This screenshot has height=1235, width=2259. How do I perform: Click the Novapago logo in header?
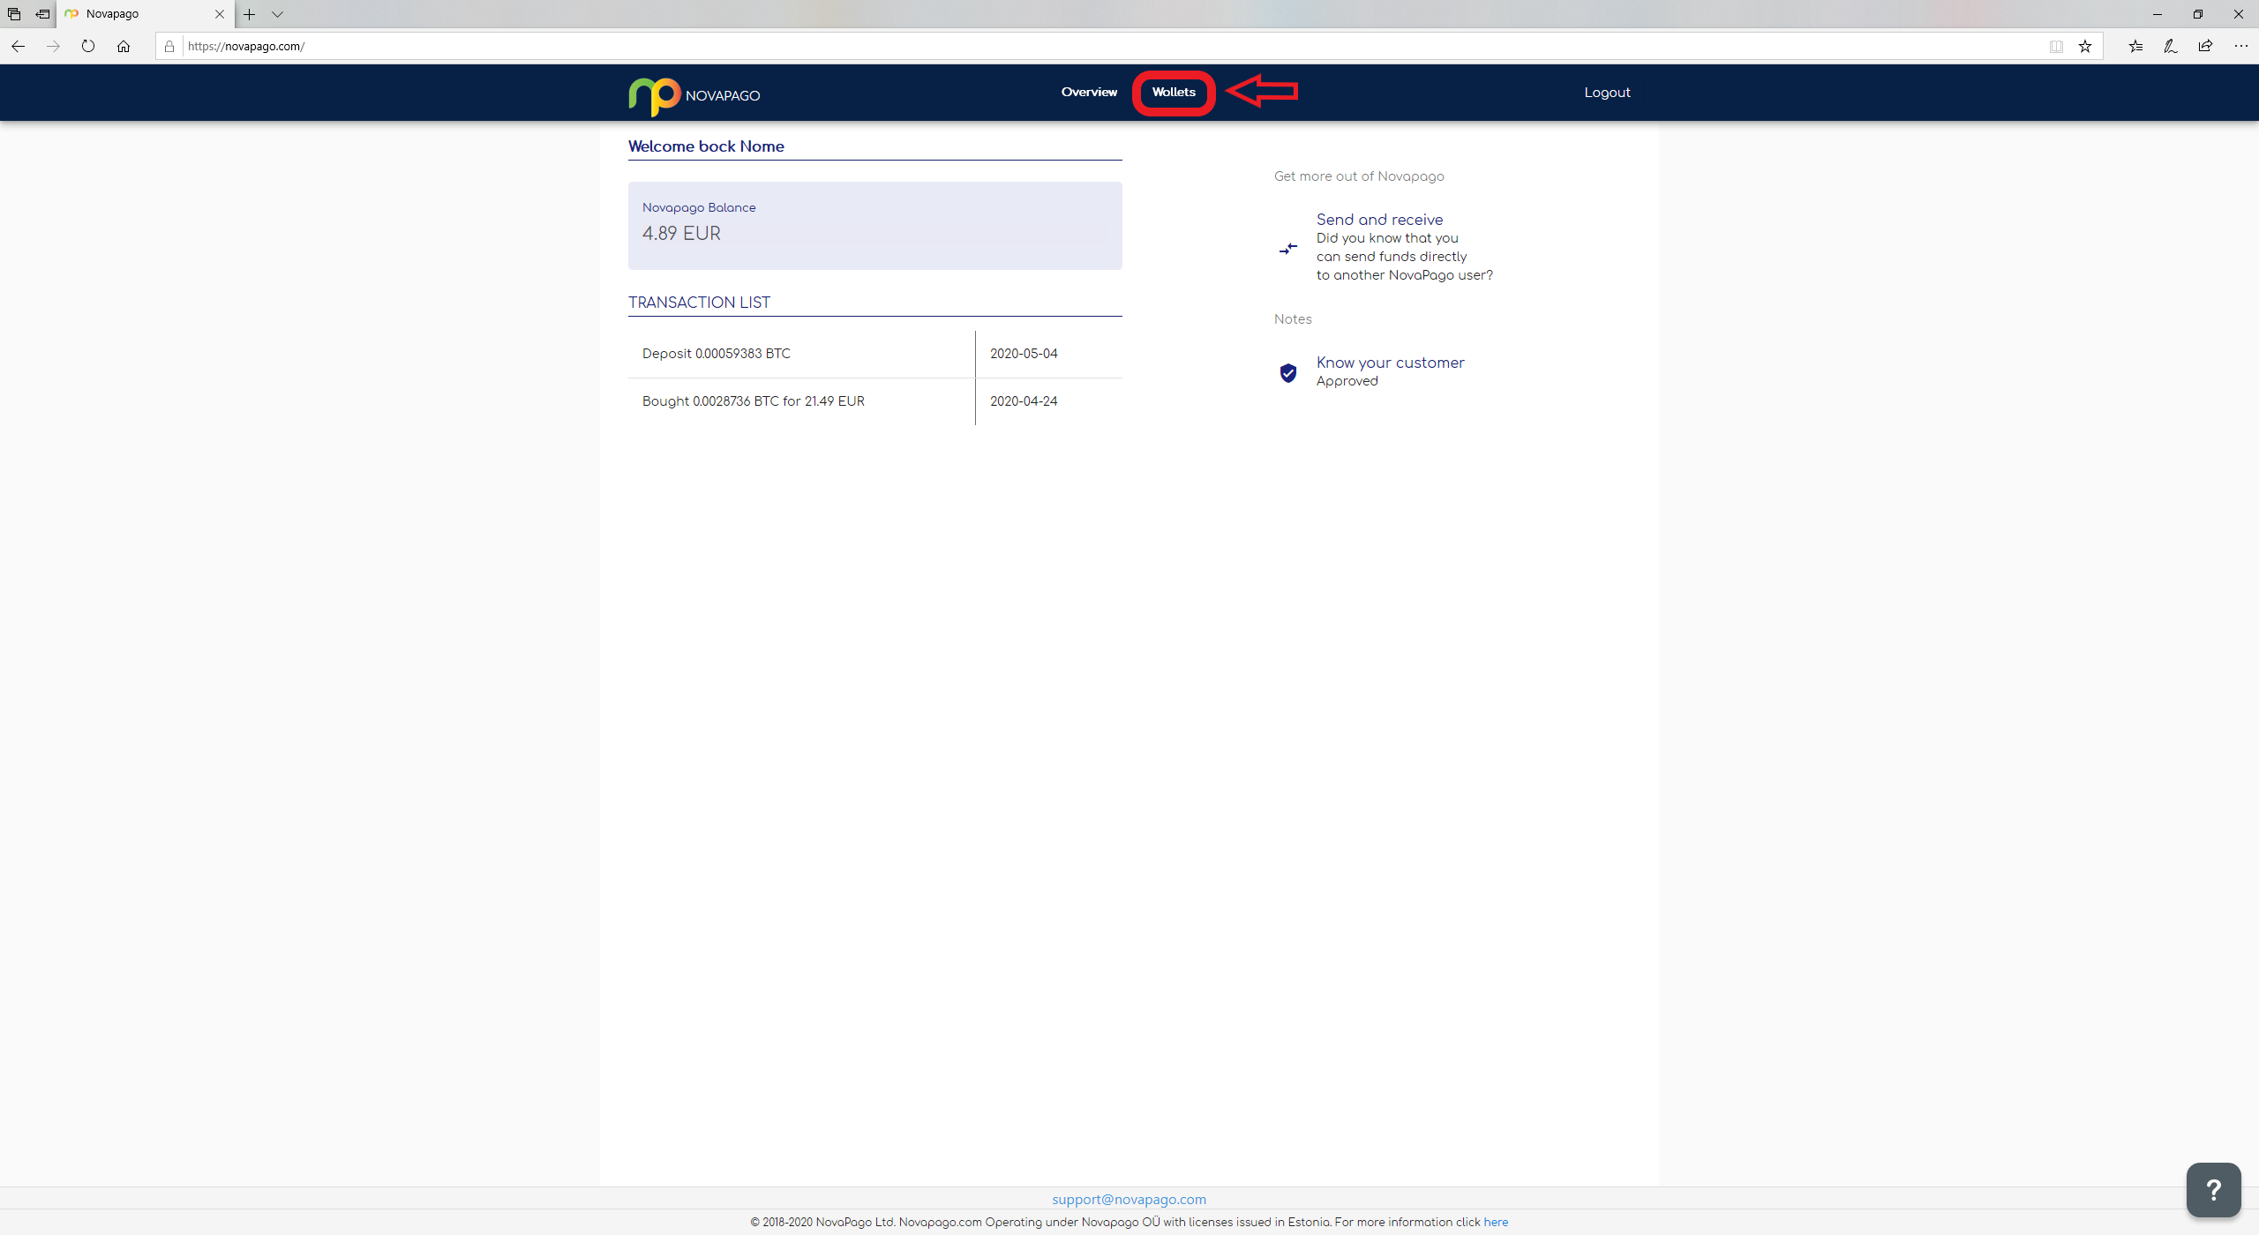point(694,94)
